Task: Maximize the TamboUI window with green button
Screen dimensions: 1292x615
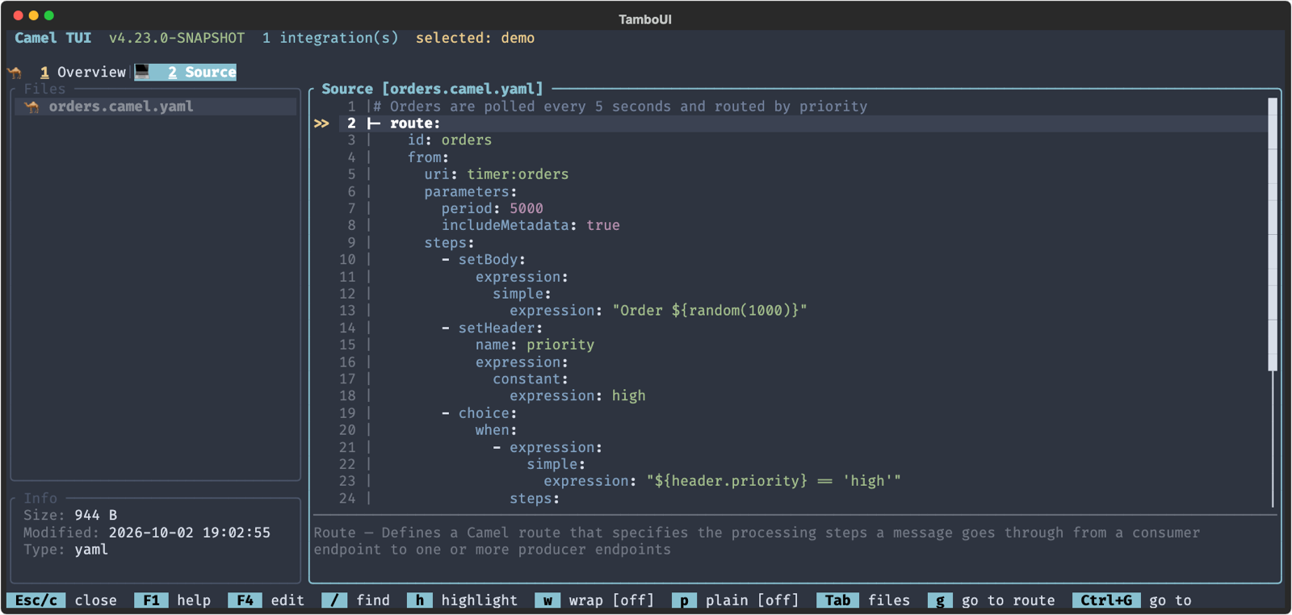Action: (48, 15)
